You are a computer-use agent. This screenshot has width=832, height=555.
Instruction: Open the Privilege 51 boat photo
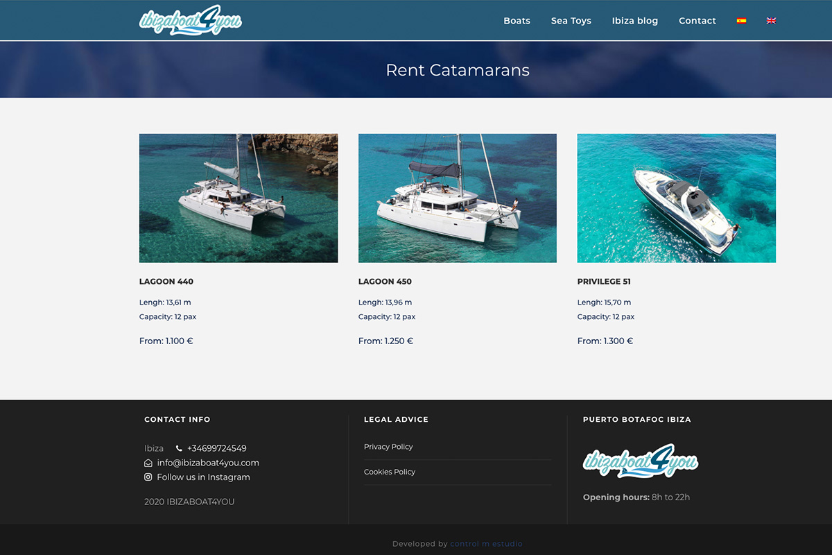pyautogui.click(x=677, y=198)
